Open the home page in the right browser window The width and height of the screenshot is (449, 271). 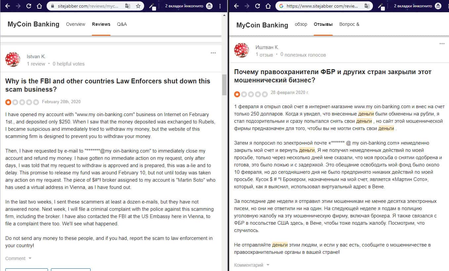268,6
